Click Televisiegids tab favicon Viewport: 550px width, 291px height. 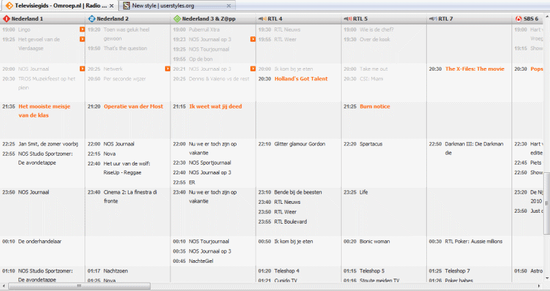[x=10, y=5]
